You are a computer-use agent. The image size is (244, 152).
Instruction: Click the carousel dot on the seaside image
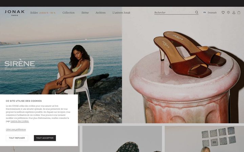pyautogui.click(x=120, y=118)
